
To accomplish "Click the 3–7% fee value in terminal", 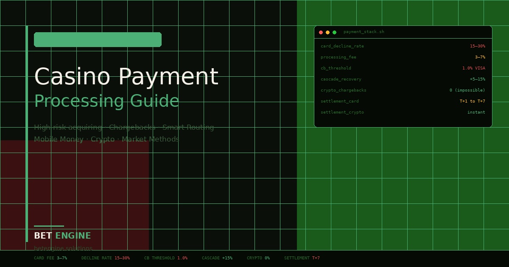I will [x=480, y=57].
